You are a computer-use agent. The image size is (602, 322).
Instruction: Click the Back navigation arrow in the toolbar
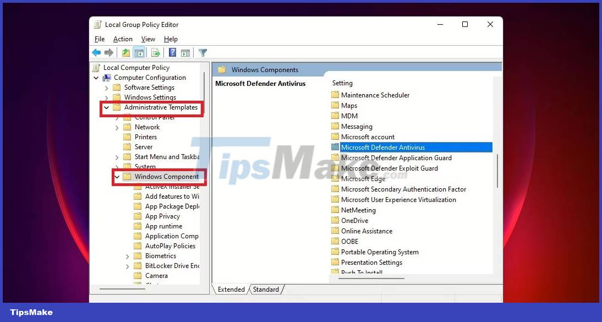(96, 52)
